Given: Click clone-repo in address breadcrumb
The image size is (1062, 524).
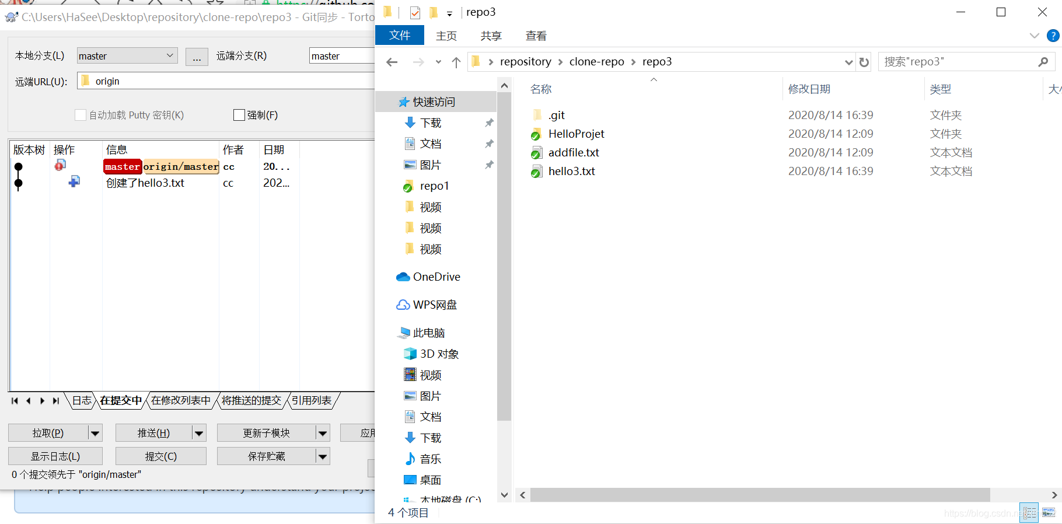Looking at the screenshot, I should tap(596, 62).
